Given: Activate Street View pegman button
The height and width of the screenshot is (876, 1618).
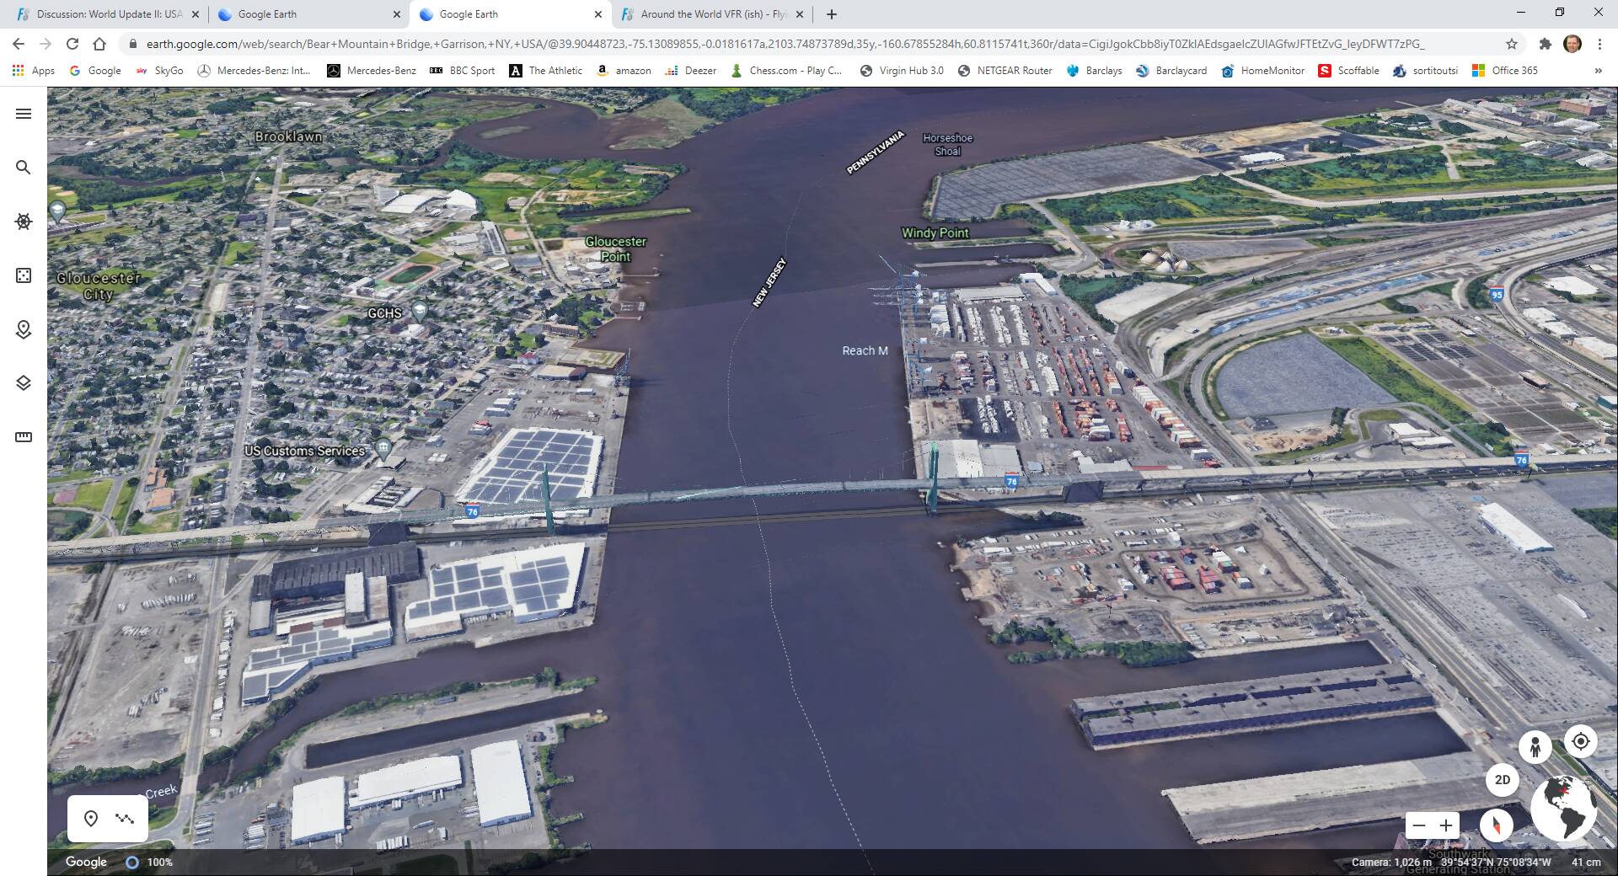Looking at the screenshot, I should [1535, 746].
